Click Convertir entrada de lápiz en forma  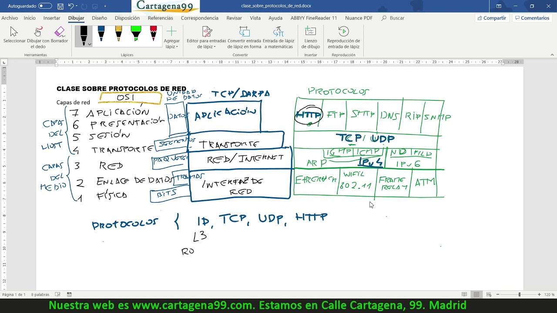(x=244, y=37)
